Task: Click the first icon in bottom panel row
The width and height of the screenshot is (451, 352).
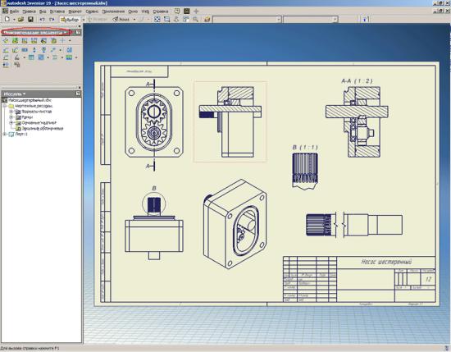Action: 6,65
